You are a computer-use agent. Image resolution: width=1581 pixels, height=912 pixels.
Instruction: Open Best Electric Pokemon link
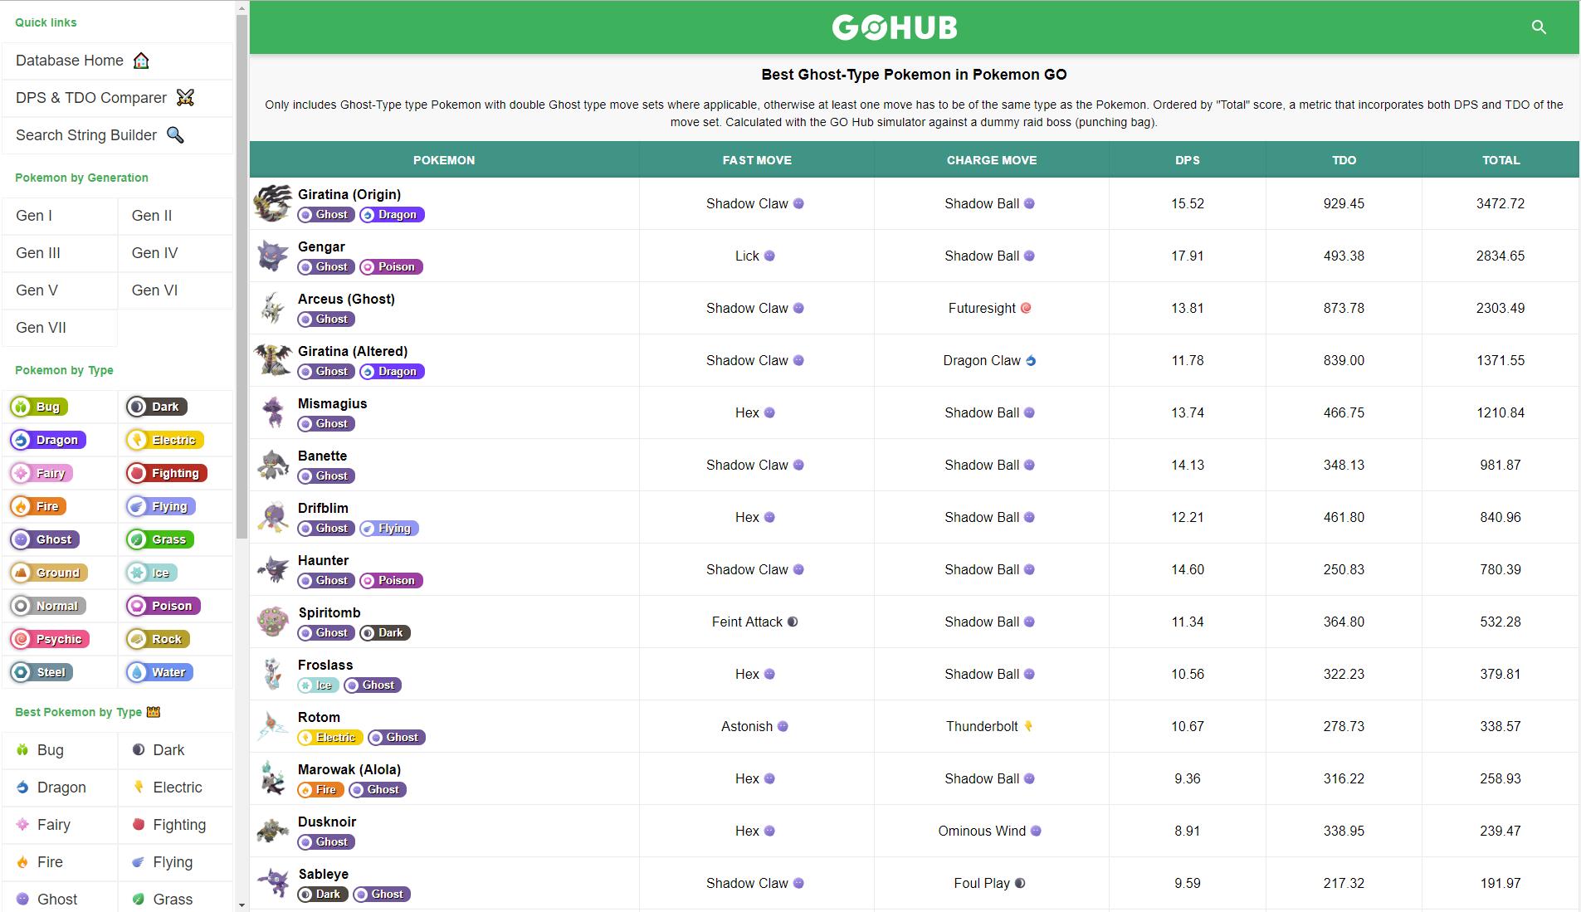(176, 788)
